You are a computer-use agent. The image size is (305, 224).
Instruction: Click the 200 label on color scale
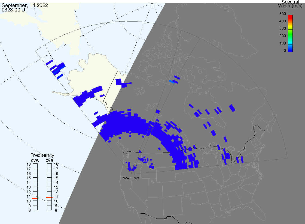(282, 36)
